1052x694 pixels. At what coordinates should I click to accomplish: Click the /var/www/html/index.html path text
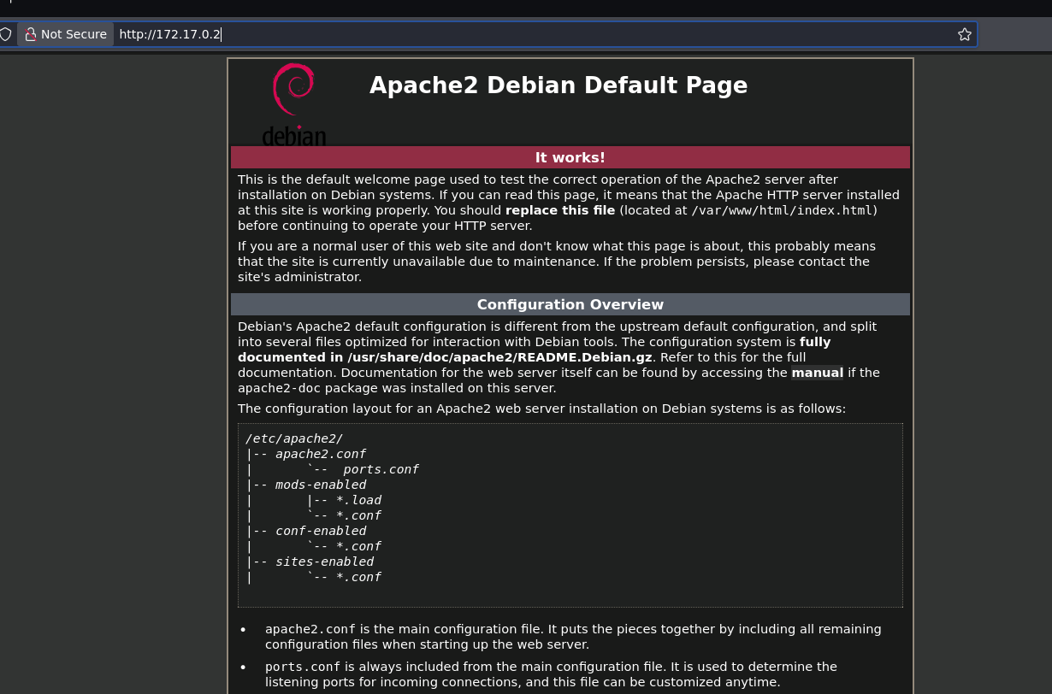click(781, 210)
